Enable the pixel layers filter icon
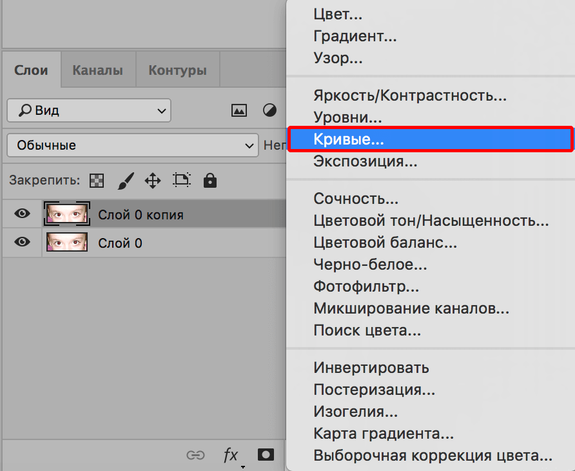Image resolution: width=575 pixels, height=471 pixels. [239, 110]
